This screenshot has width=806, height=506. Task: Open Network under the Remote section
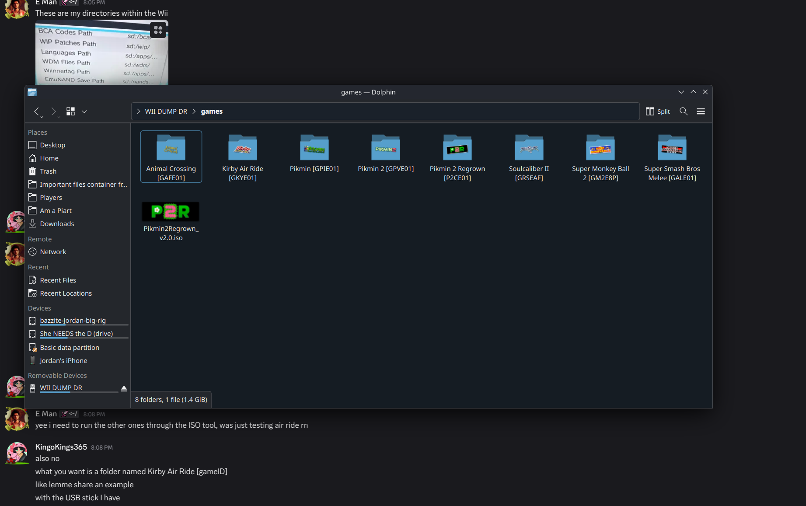pos(53,251)
